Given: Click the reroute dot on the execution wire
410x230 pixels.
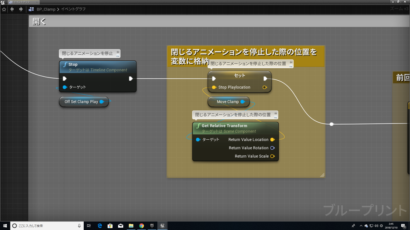Looking at the screenshot, I should tap(331, 124).
